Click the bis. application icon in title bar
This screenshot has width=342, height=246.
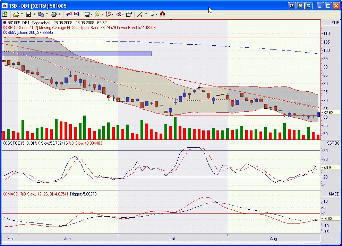(x=5, y=6)
